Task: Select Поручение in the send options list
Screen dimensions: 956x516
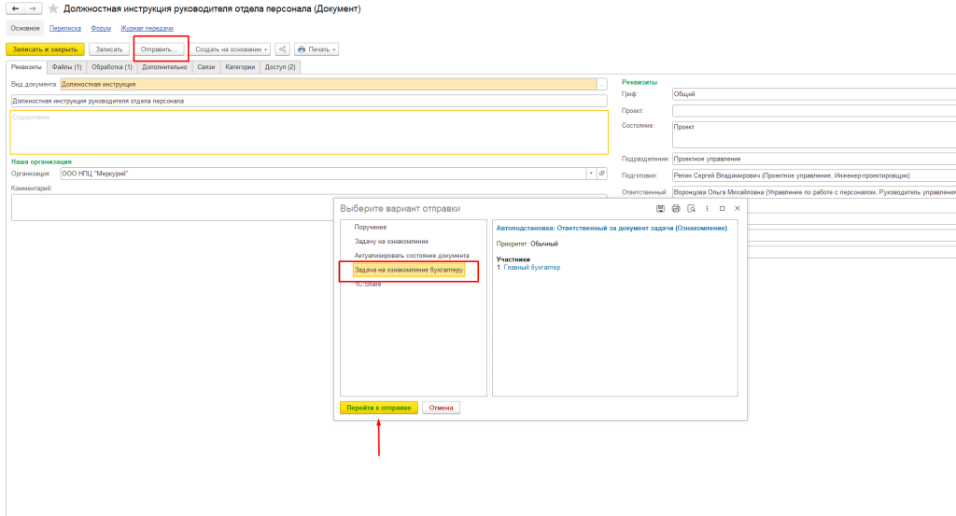Action: [x=370, y=227]
